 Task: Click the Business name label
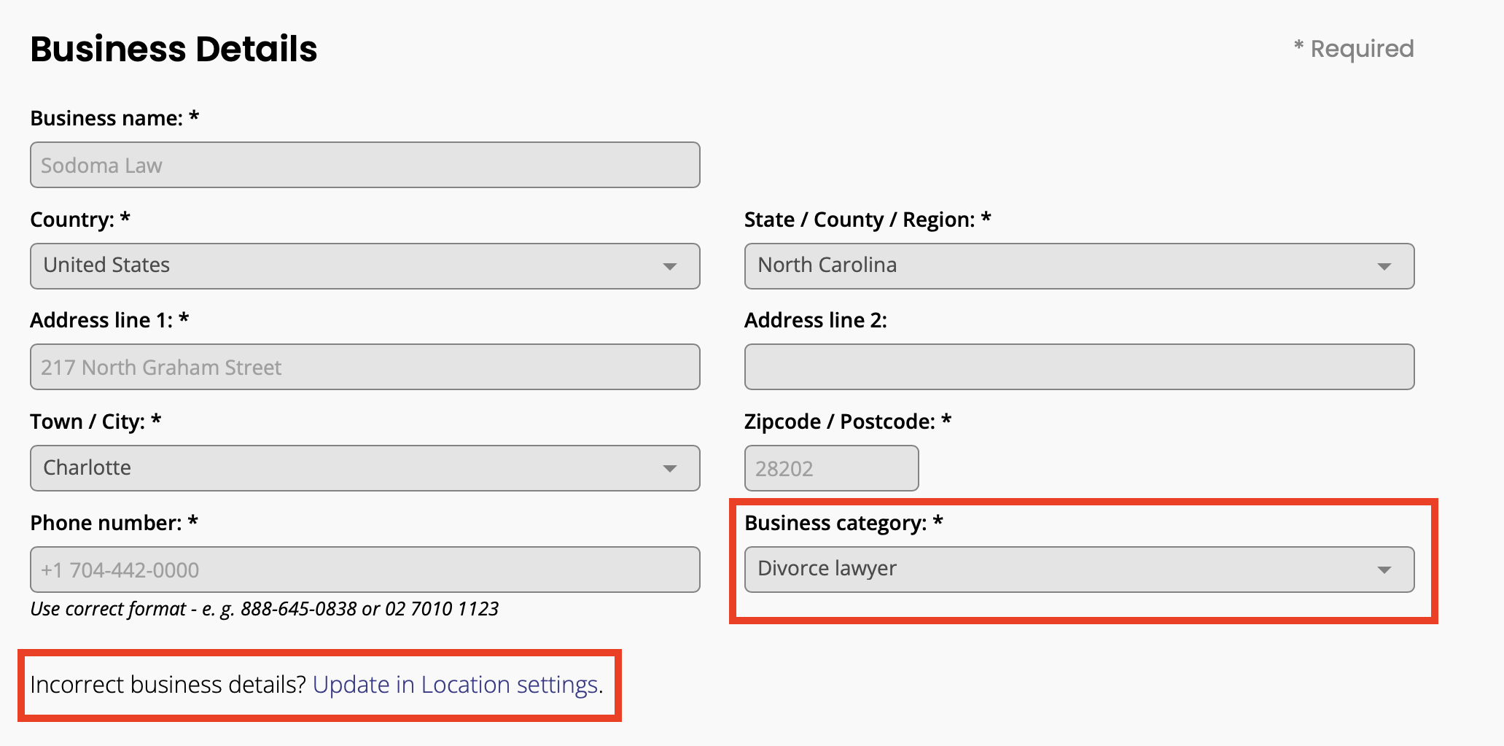point(114,118)
